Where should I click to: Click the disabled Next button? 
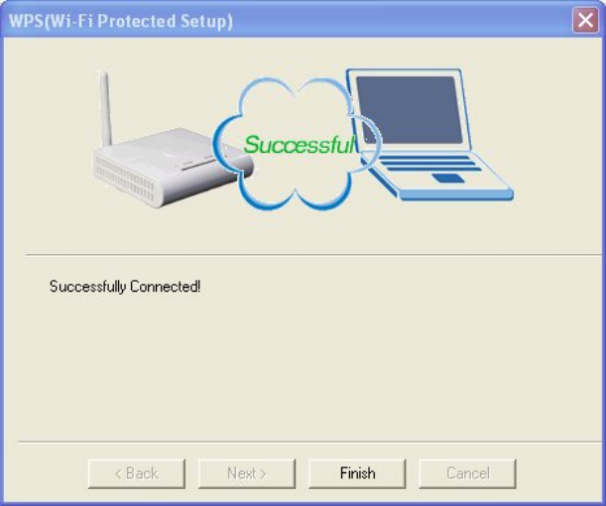(x=247, y=473)
